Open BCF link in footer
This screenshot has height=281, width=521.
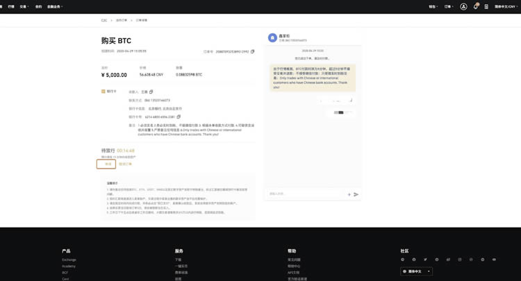tap(65, 273)
